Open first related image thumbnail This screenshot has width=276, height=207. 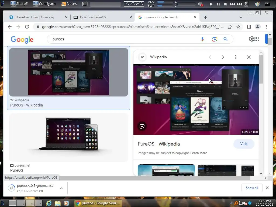[x=166, y=170]
